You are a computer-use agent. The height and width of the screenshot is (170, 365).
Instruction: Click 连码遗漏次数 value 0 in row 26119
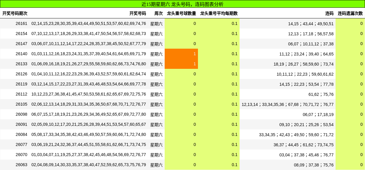pos(361,84)
